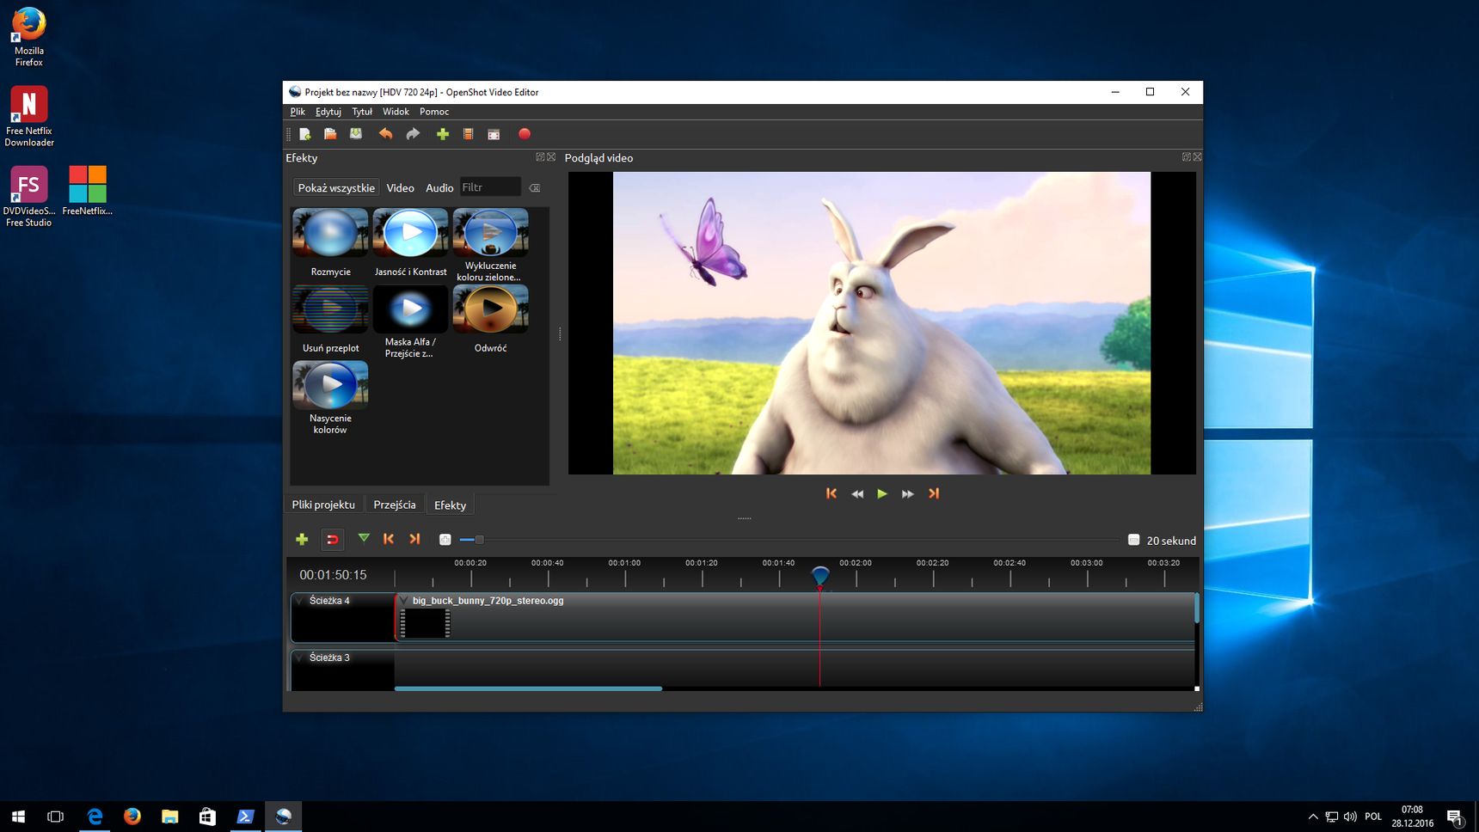The height and width of the screenshot is (832, 1479).
Task: Click the timeline horizontal scrollbar
Action: 528,688
